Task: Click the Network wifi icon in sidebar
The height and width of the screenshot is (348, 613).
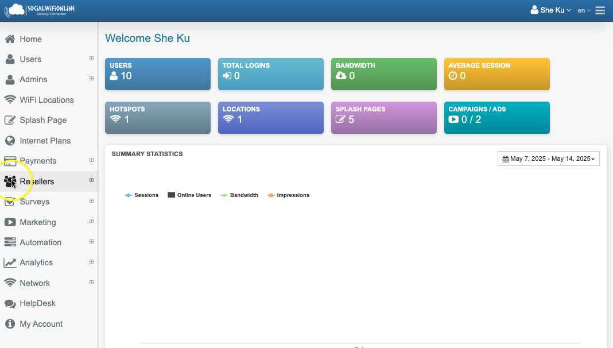Action: point(10,283)
